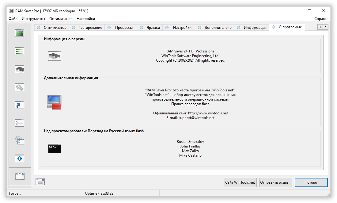Click the envelope icon beside the bottom buttons
Screen dimensions: 337x203
click(40, 182)
